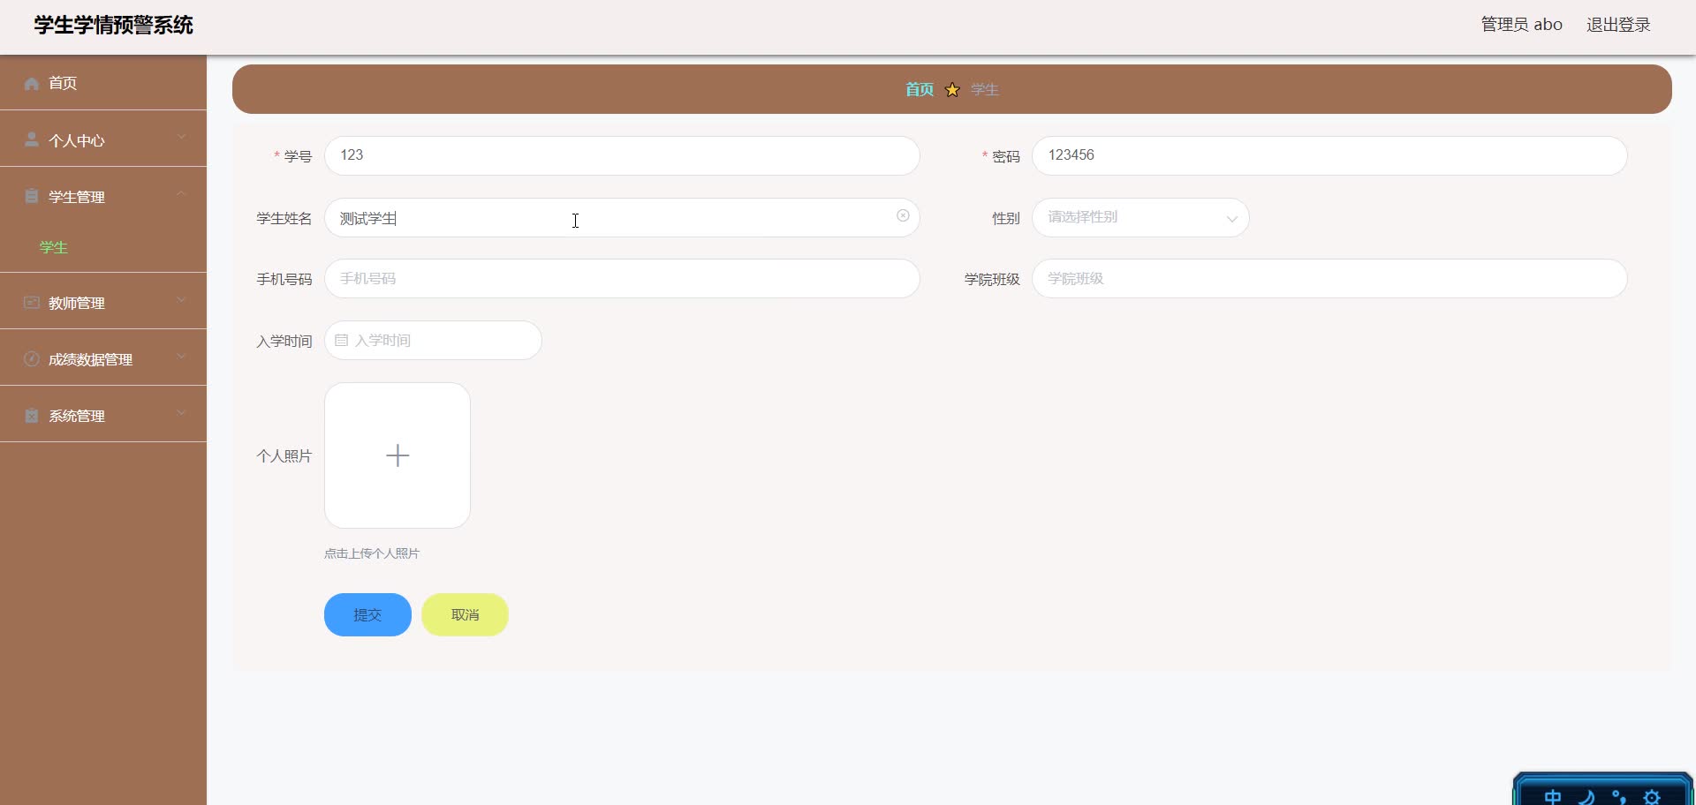The image size is (1696, 805).
Task: Focus the 学生姓名 input field
Action: [622, 217]
